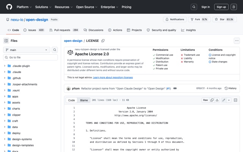Click the law scales license icon
243x152 pixels.
(70, 52)
